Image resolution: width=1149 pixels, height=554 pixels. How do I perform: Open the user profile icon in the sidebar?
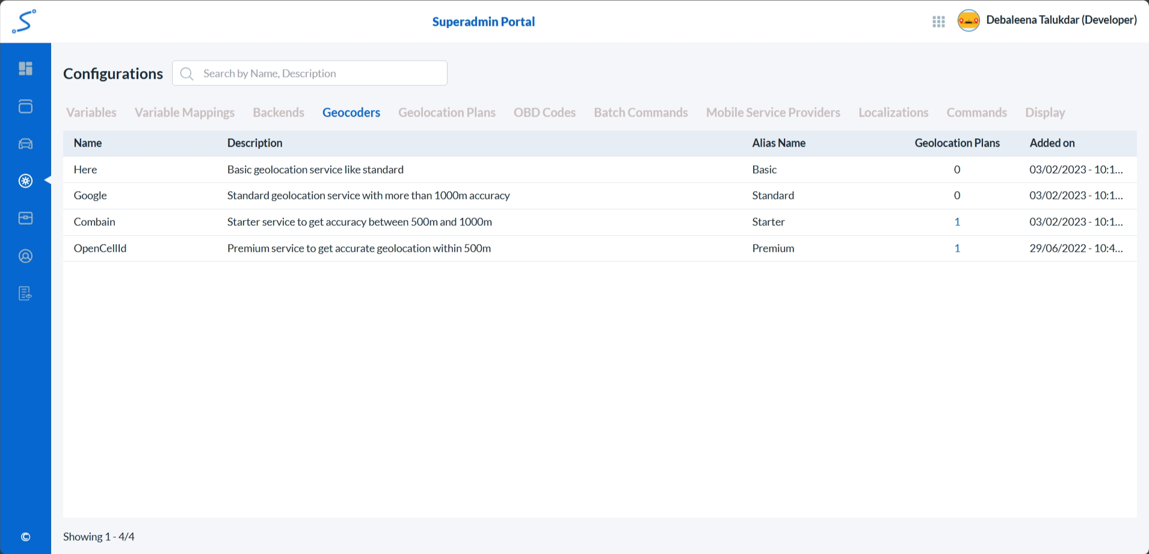(25, 256)
